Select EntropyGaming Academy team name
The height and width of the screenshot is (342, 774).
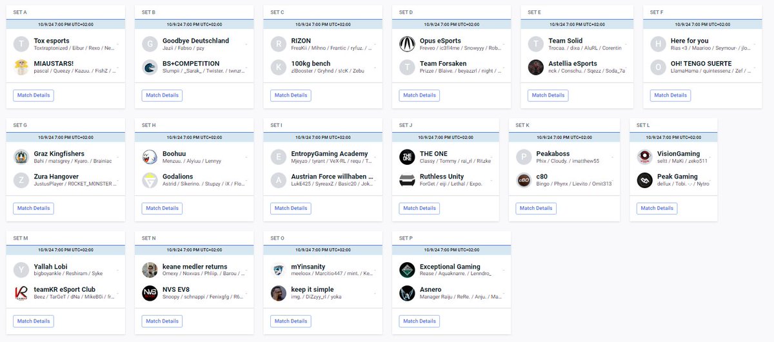point(330,154)
